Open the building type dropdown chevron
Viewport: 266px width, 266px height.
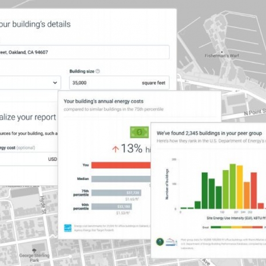point(55,82)
